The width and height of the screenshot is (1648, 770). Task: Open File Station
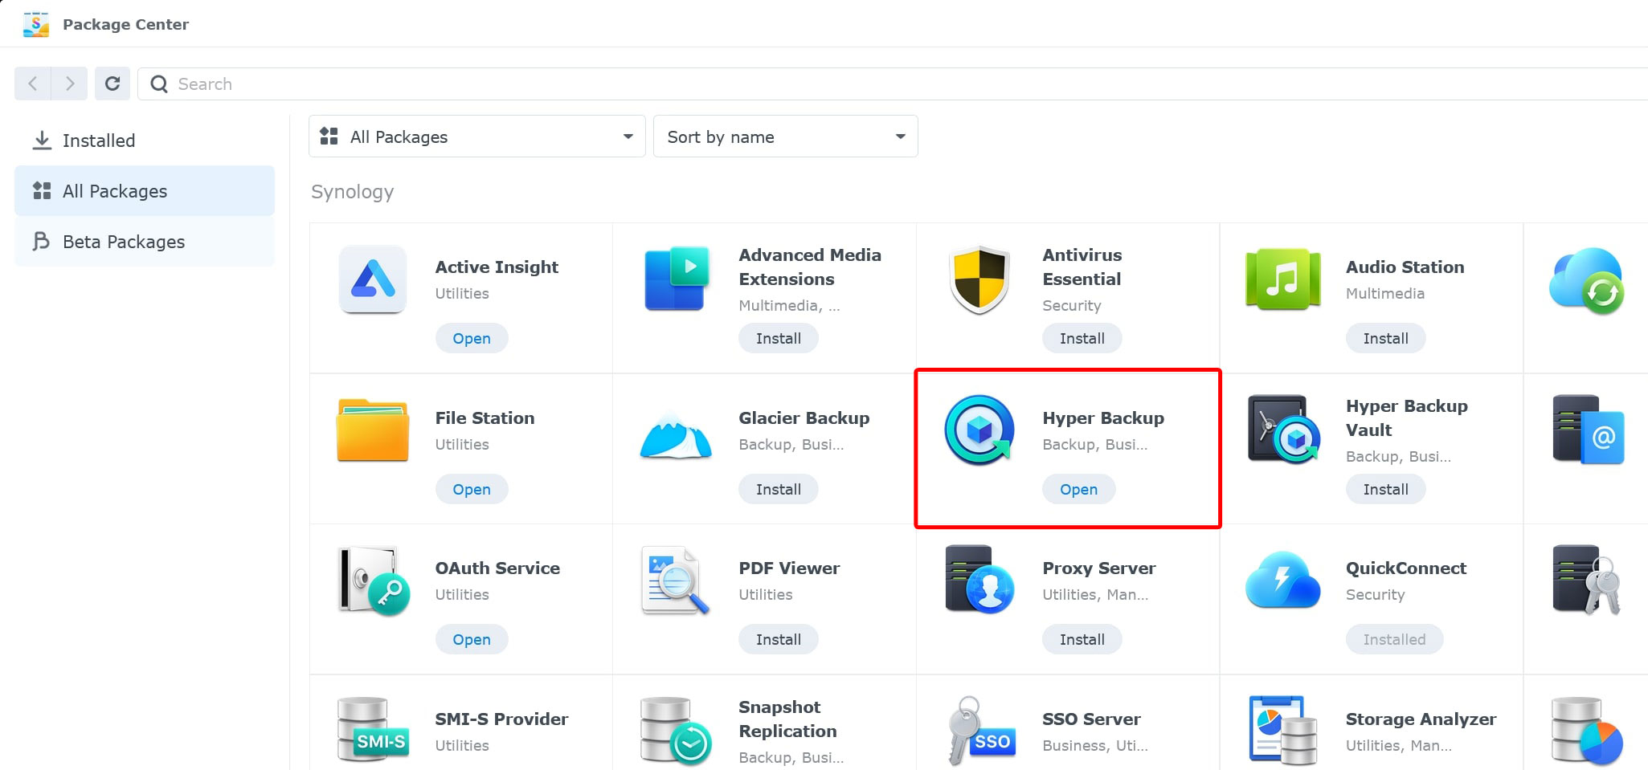tap(472, 489)
